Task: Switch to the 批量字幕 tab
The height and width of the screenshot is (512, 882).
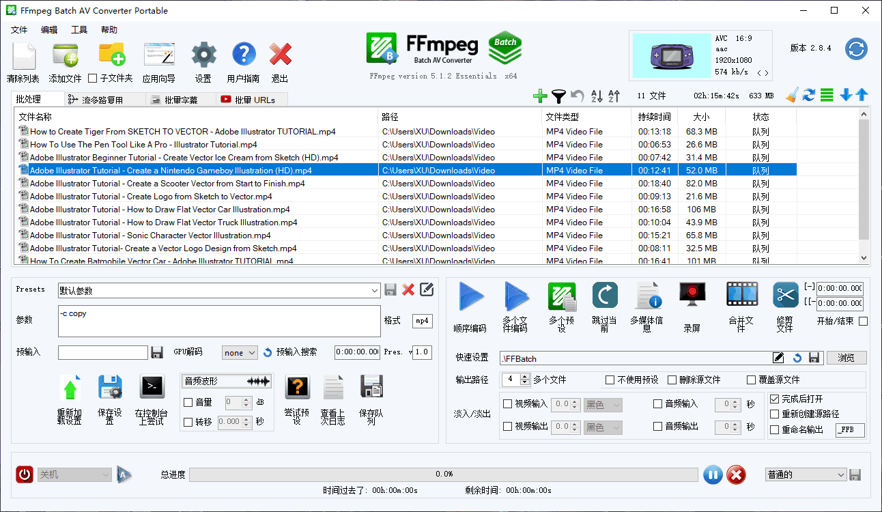Action: 181,100
